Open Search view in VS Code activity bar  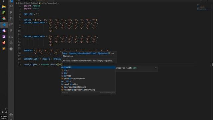(x=11, y=6)
